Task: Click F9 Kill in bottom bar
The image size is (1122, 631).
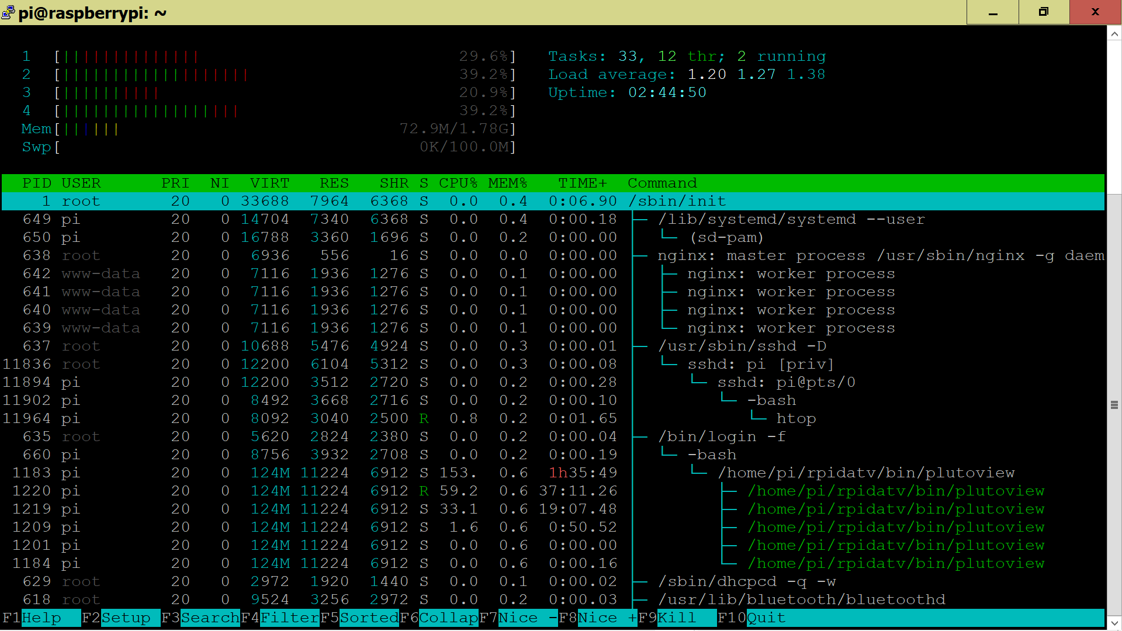Action: coord(677,618)
